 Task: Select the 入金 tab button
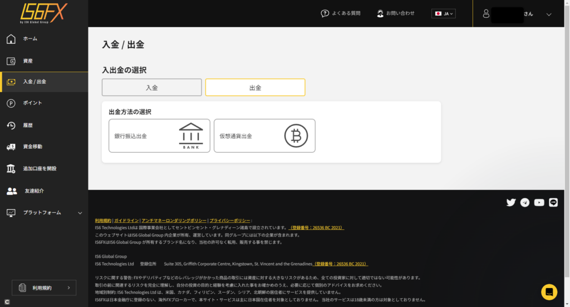click(151, 87)
